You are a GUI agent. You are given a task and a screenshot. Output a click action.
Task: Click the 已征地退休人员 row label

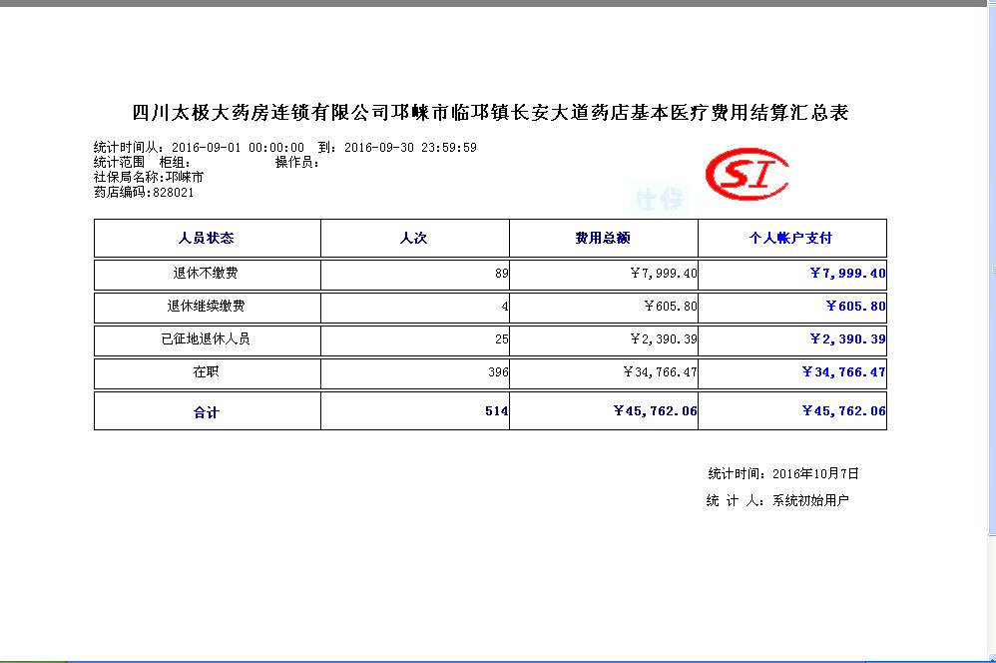tap(206, 338)
